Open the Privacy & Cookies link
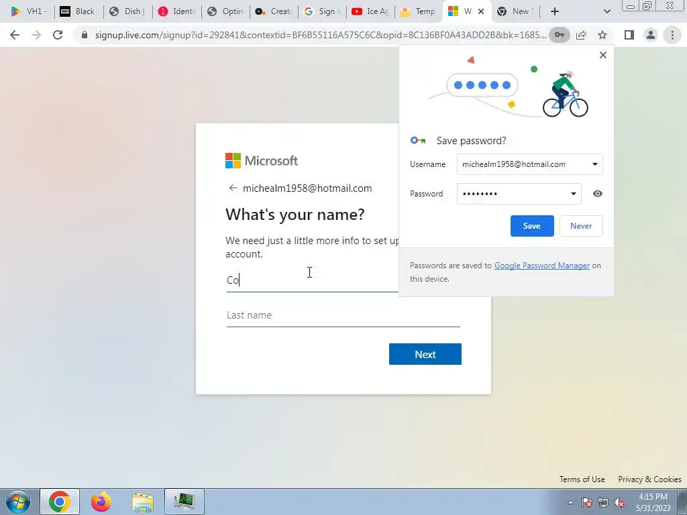Screen dimensions: 687x515 click(x=649, y=479)
